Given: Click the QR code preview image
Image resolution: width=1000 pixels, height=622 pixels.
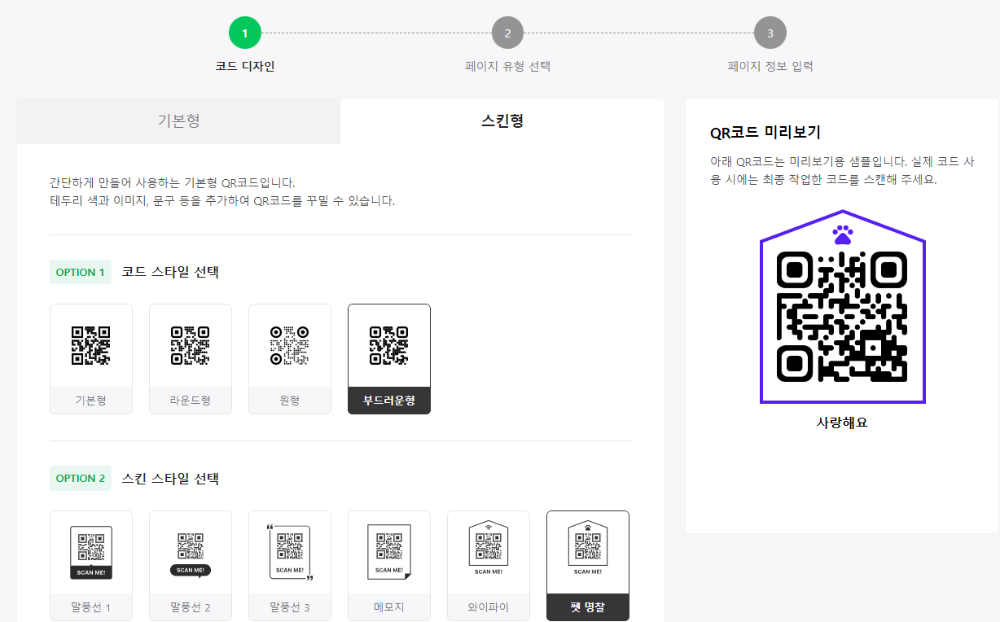Looking at the screenshot, I should tap(842, 317).
